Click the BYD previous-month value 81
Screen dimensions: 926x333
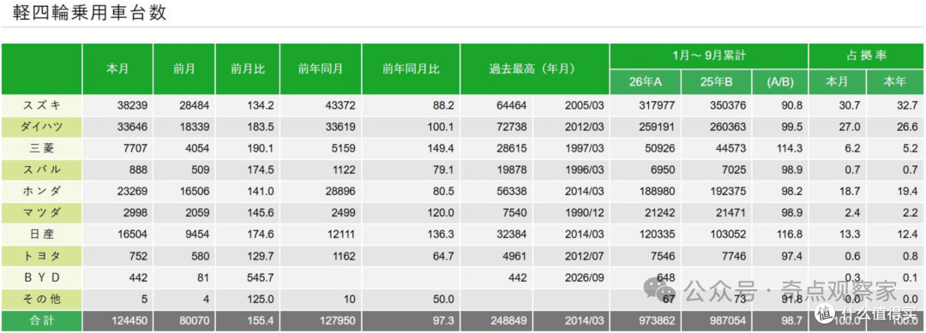[203, 277]
